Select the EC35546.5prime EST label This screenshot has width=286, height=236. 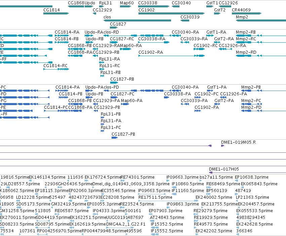point(118,191)
